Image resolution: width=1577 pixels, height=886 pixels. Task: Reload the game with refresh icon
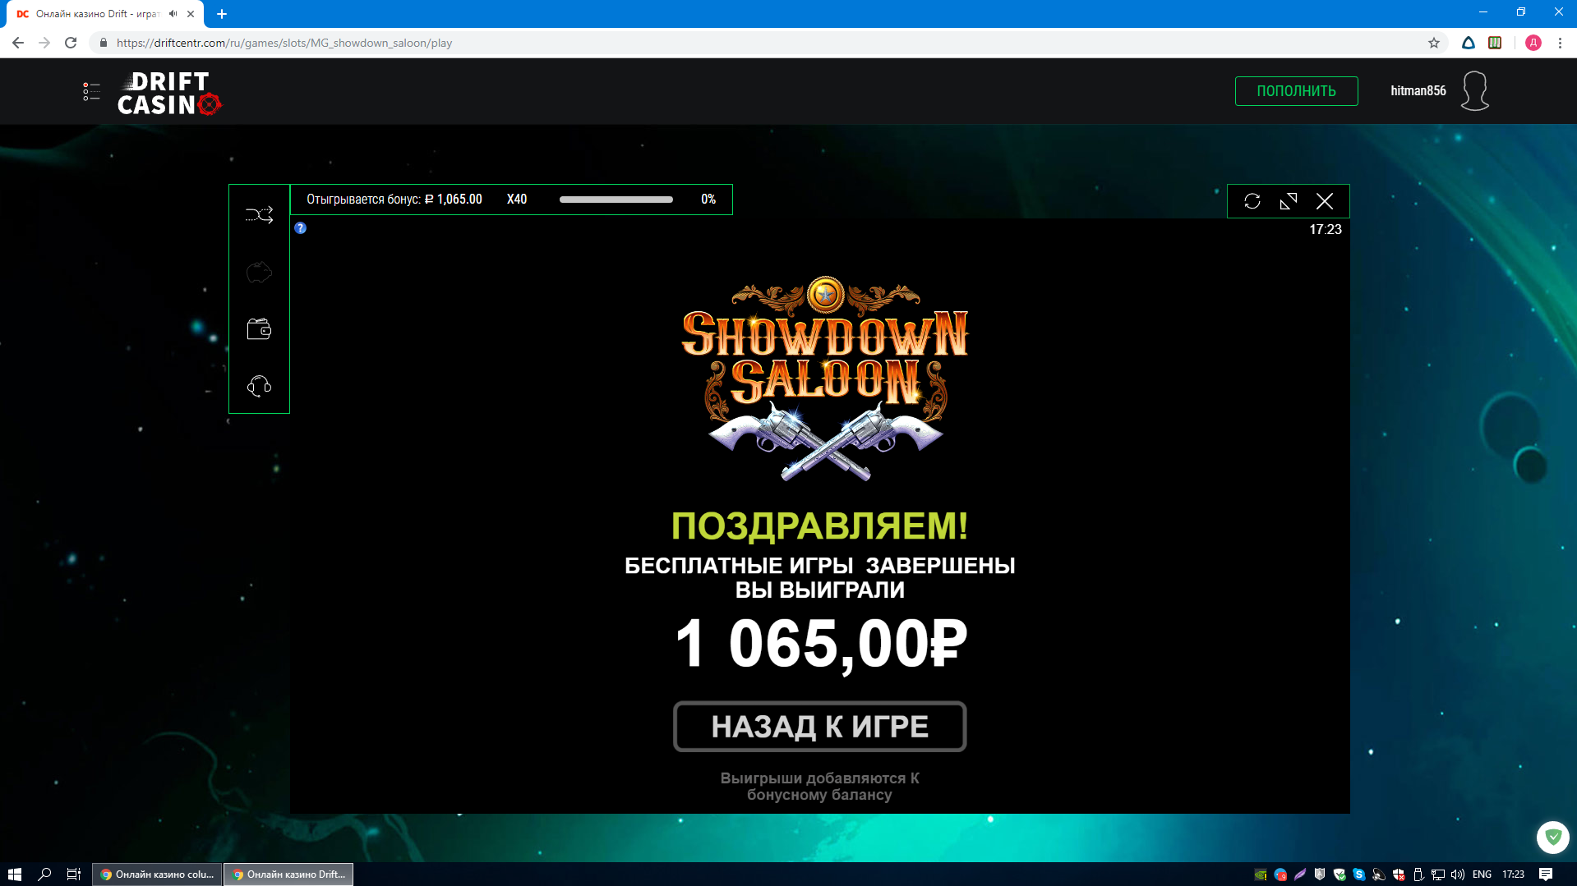coord(1252,201)
